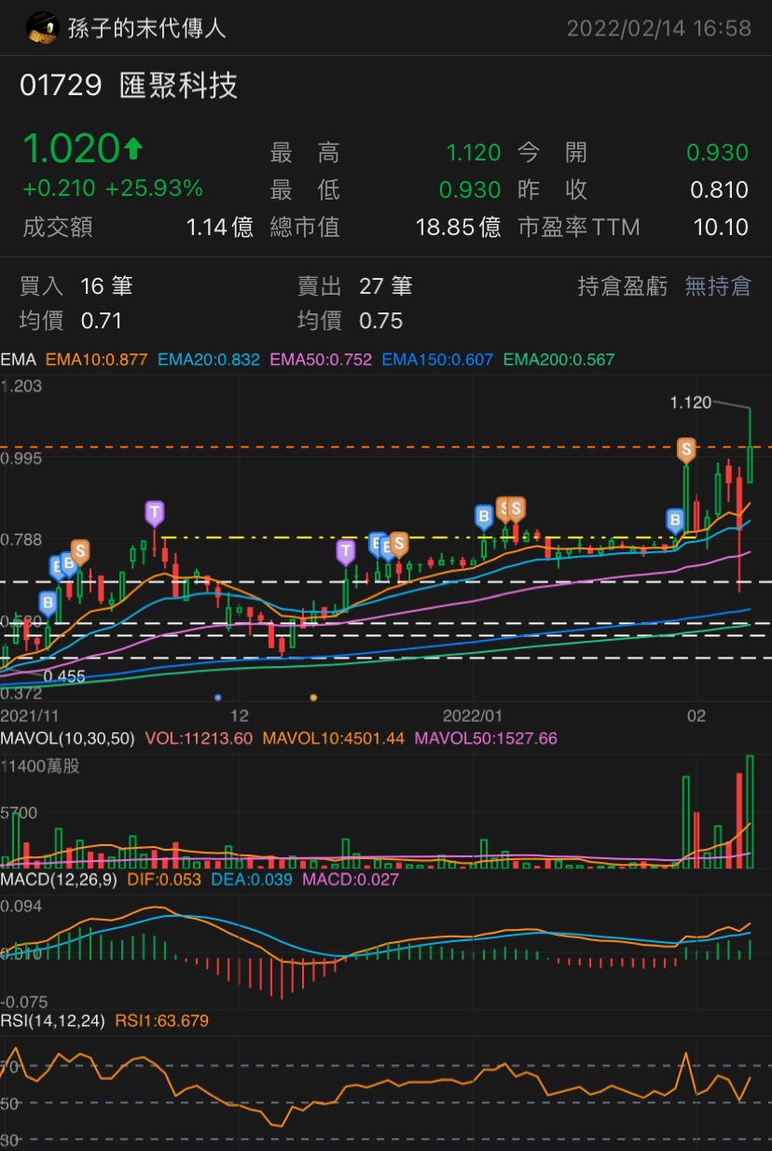Tap EMA150:0.607 legend entry

click(438, 359)
